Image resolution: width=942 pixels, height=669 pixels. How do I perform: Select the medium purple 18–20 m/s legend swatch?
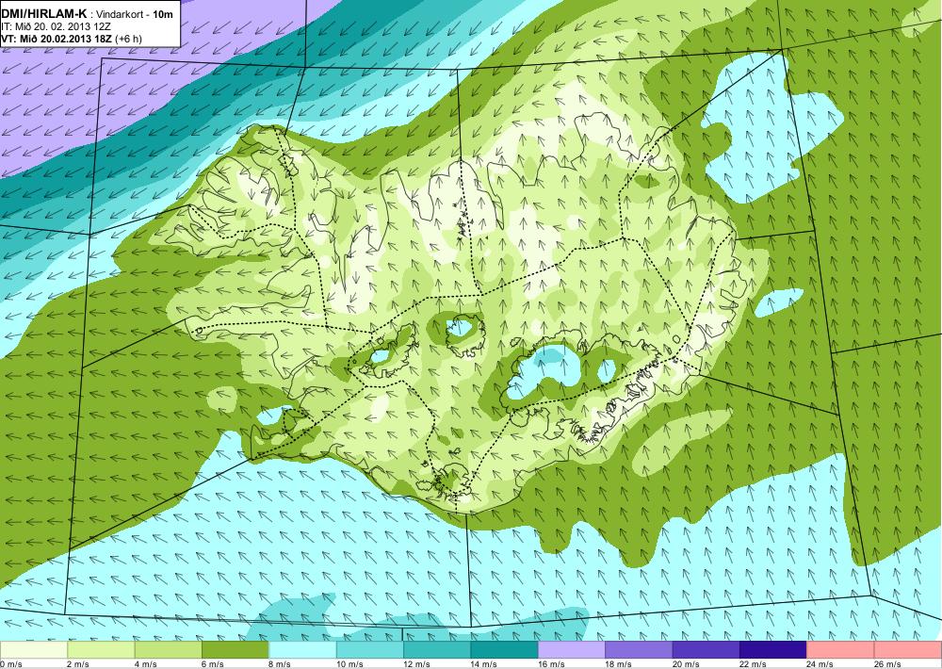640,650
